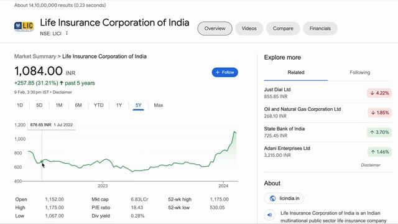This screenshot has height=224, width=398.
Task: Click the 1,084.00 price value
Action: (x=39, y=71)
